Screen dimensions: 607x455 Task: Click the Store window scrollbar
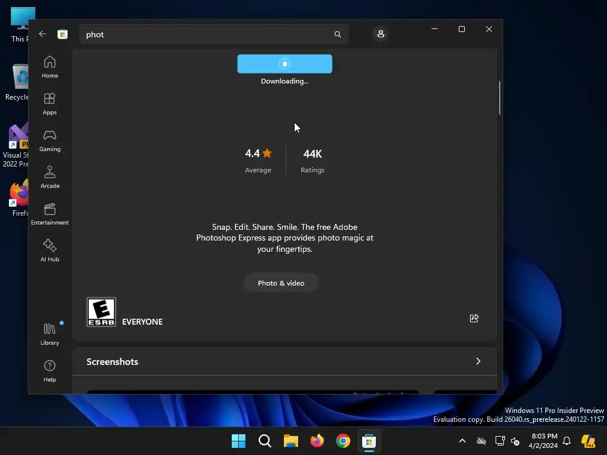click(x=499, y=98)
